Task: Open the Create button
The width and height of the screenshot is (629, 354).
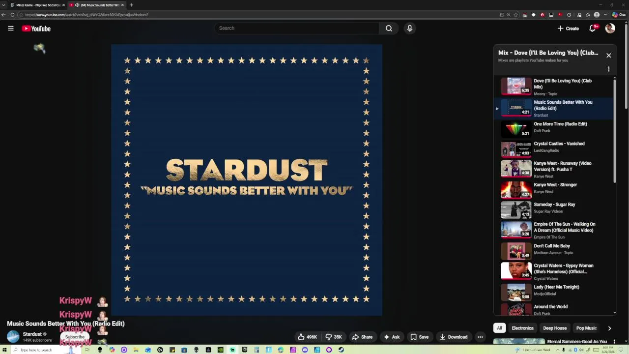Action: [x=568, y=29]
